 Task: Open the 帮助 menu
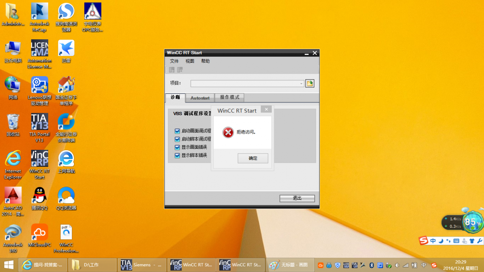coord(205,61)
